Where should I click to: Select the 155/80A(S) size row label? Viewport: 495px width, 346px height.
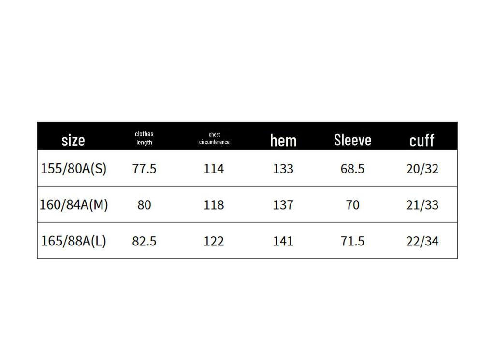coord(73,168)
